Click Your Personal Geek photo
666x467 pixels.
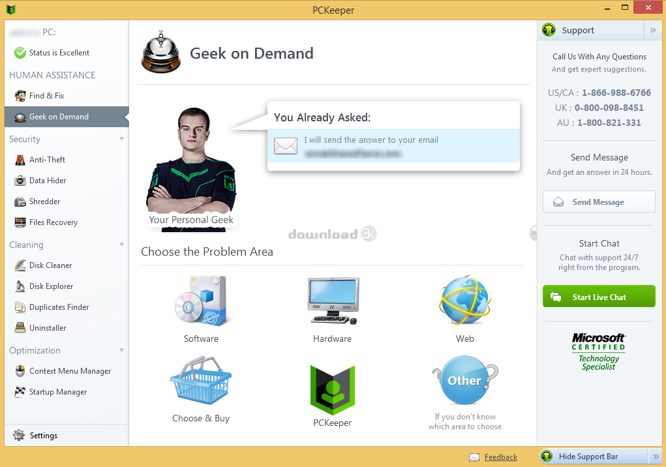(x=190, y=169)
